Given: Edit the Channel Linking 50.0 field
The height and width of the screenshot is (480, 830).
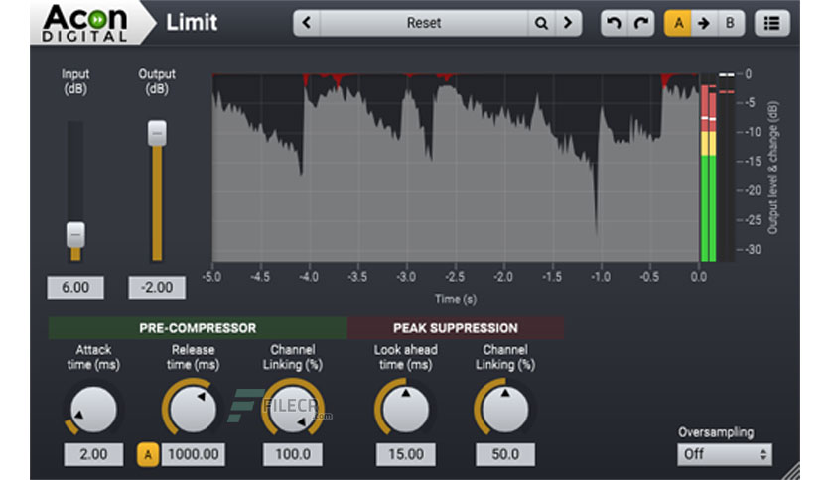Looking at the screenshot, I should click(x=505, y=454).
